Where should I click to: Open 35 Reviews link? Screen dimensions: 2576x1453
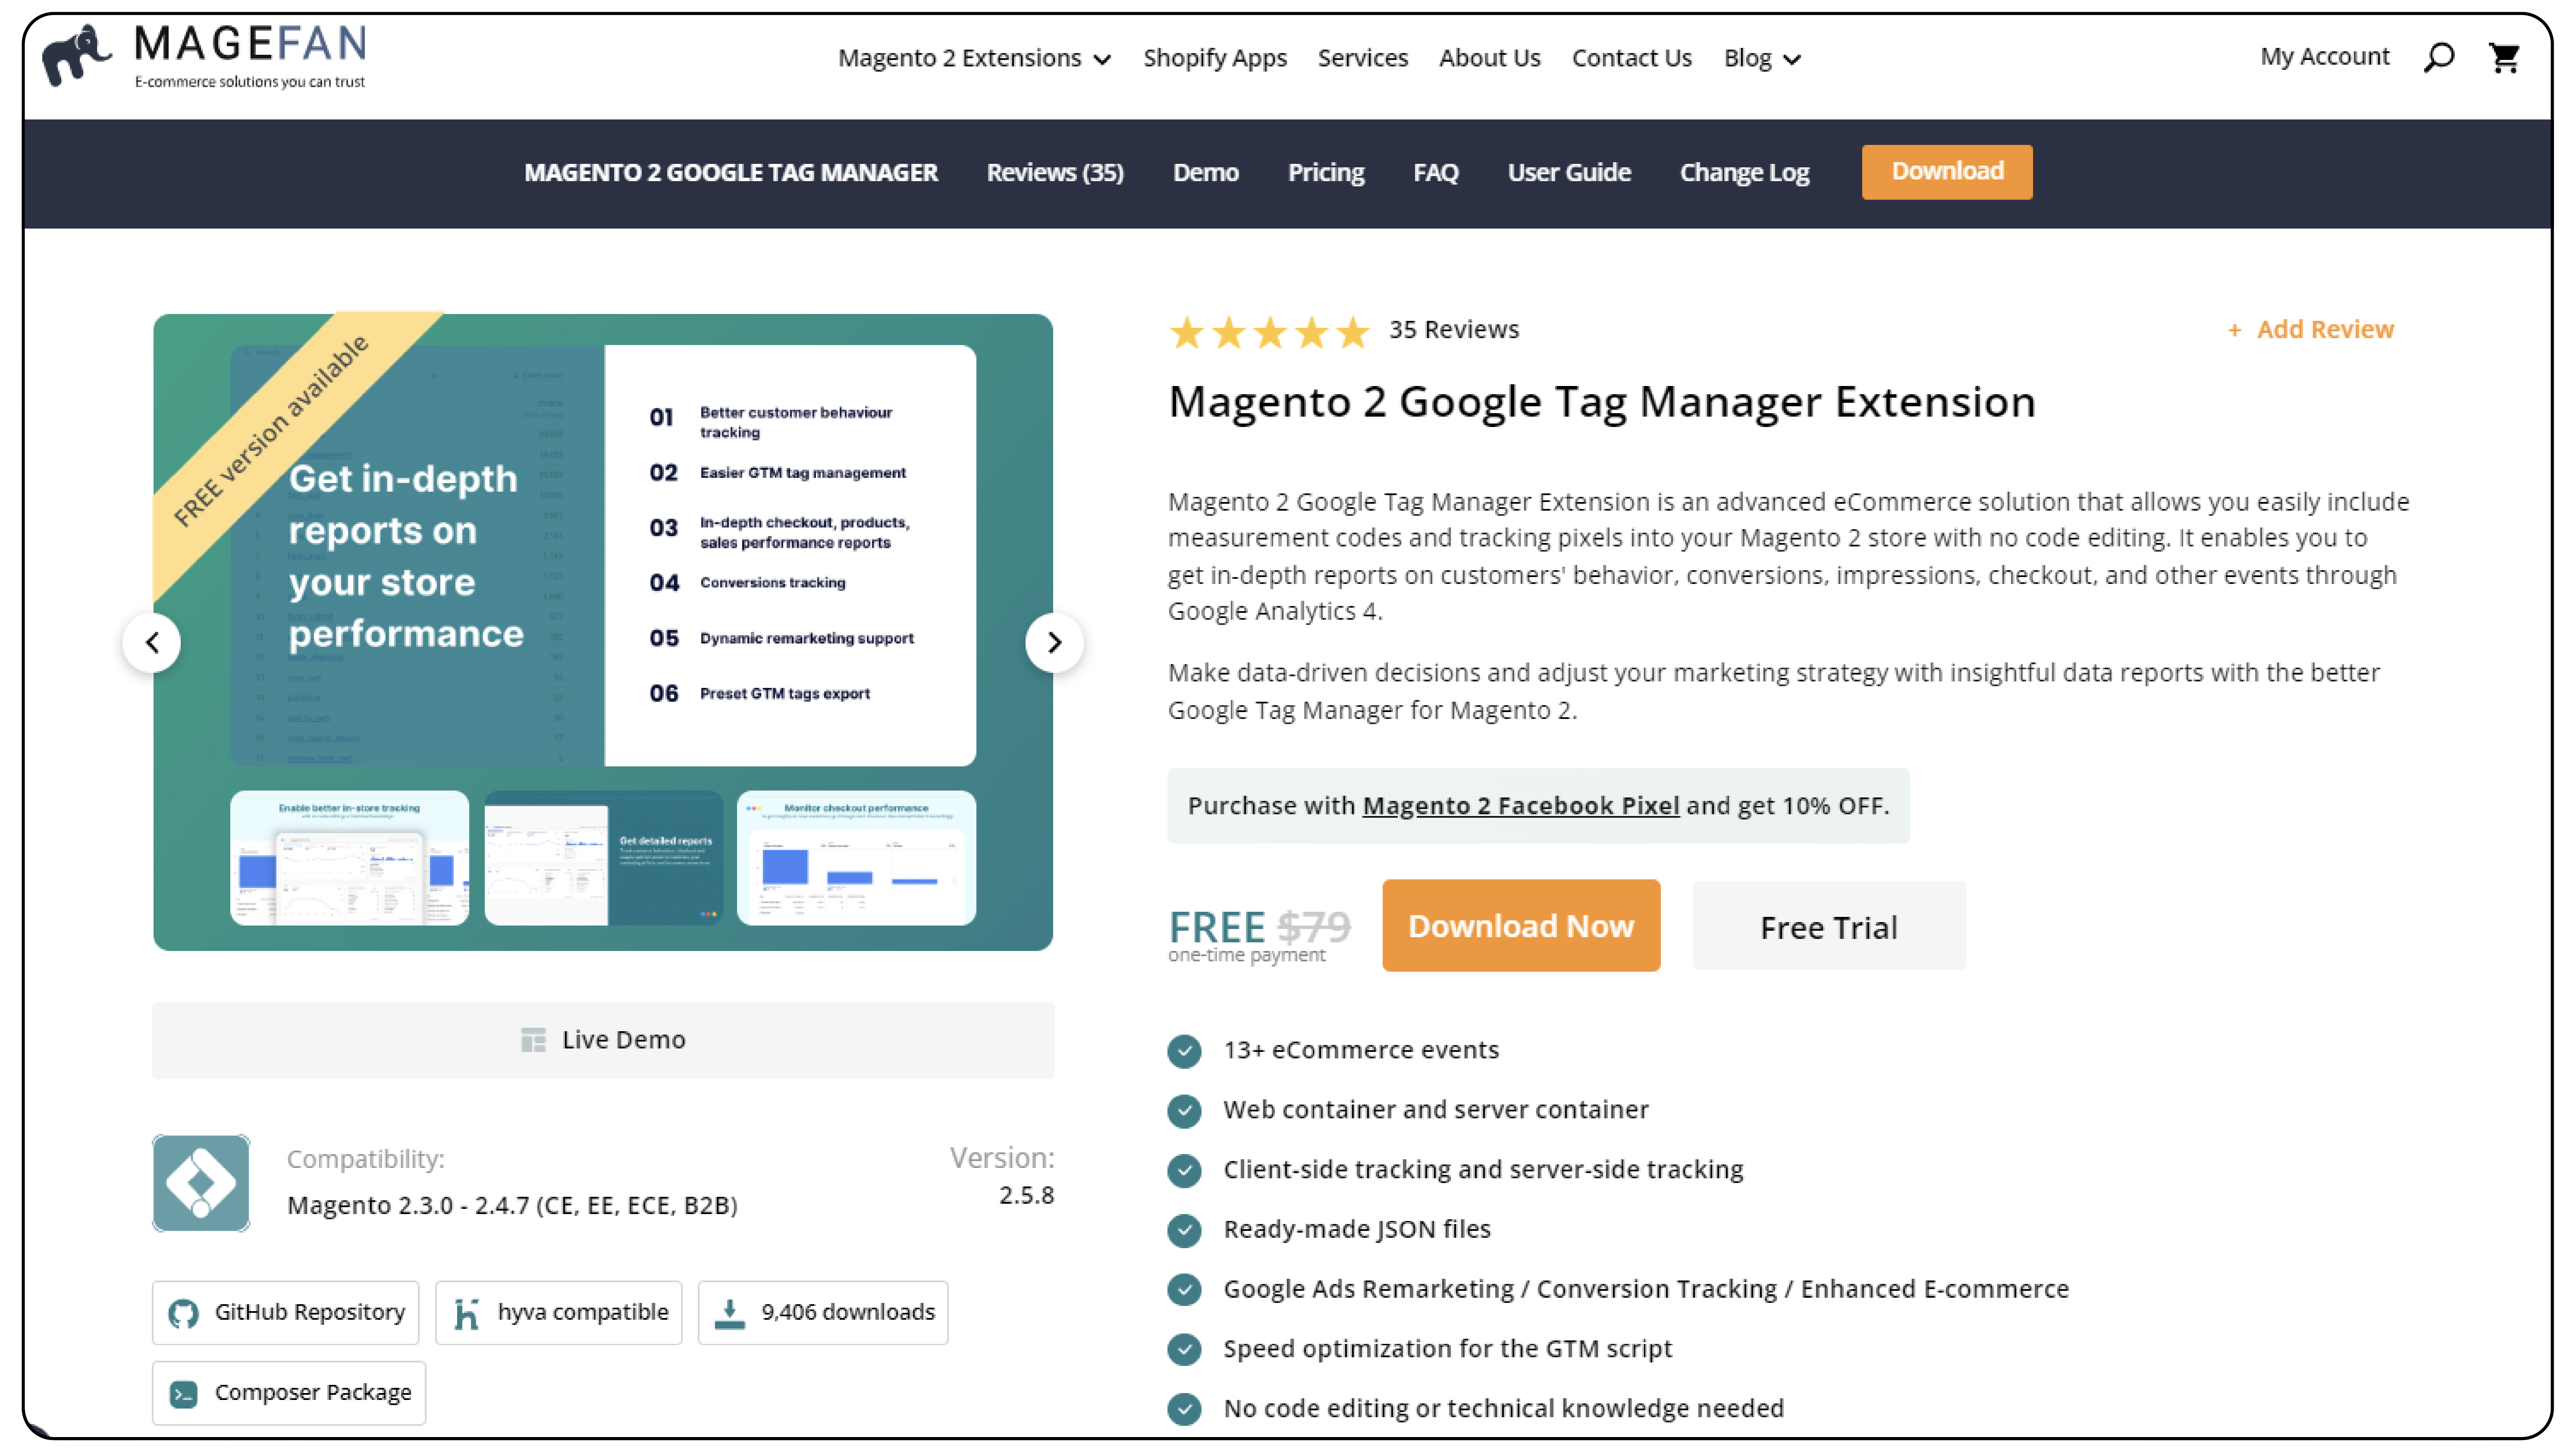pos(1453,330)
